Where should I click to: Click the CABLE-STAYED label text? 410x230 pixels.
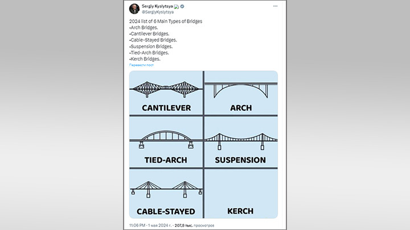166,211
